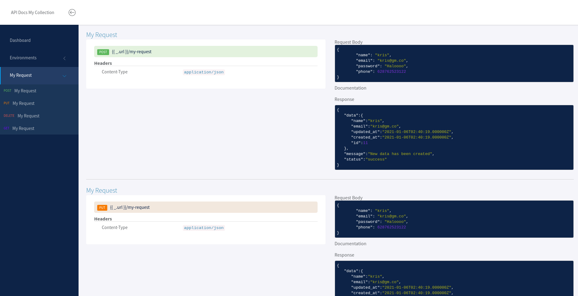Click "Haloooo" password in first request body
The height and width of the screenshot is (296, 578).
395,66
